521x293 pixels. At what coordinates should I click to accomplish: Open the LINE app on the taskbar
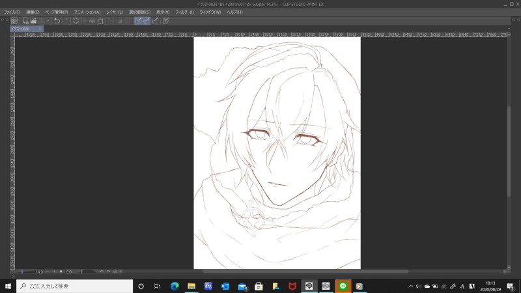point(343,286)
